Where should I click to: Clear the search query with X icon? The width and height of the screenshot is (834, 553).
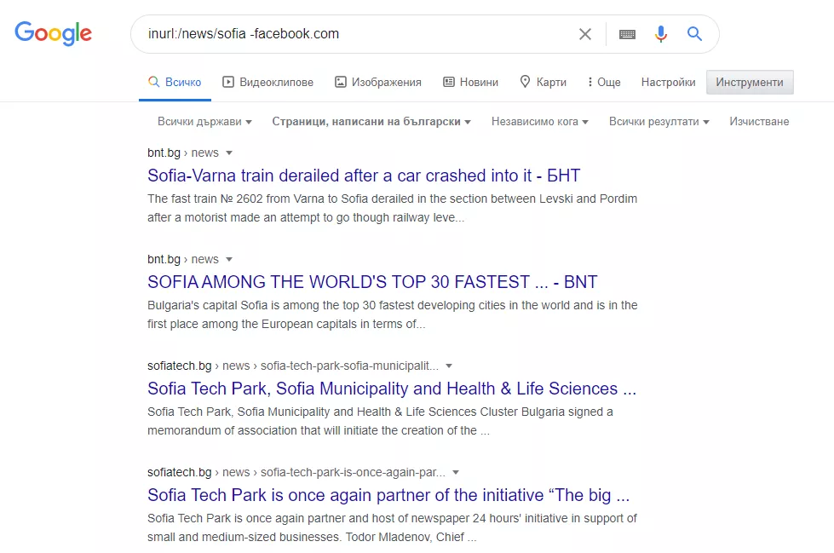point(585,34)
